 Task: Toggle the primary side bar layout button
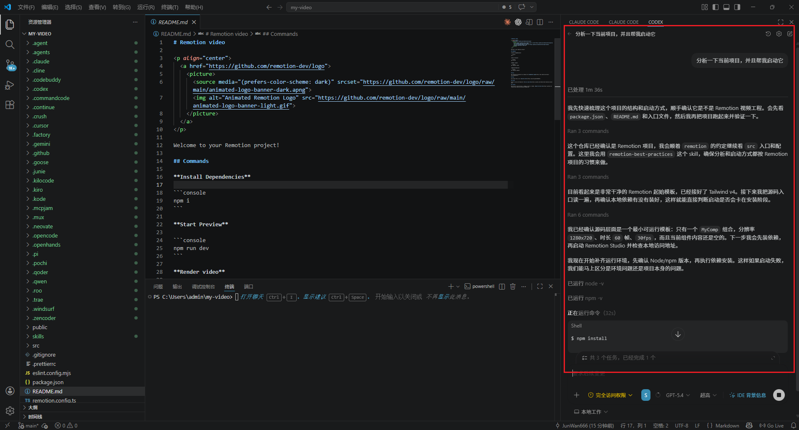(x=716, y=7)
